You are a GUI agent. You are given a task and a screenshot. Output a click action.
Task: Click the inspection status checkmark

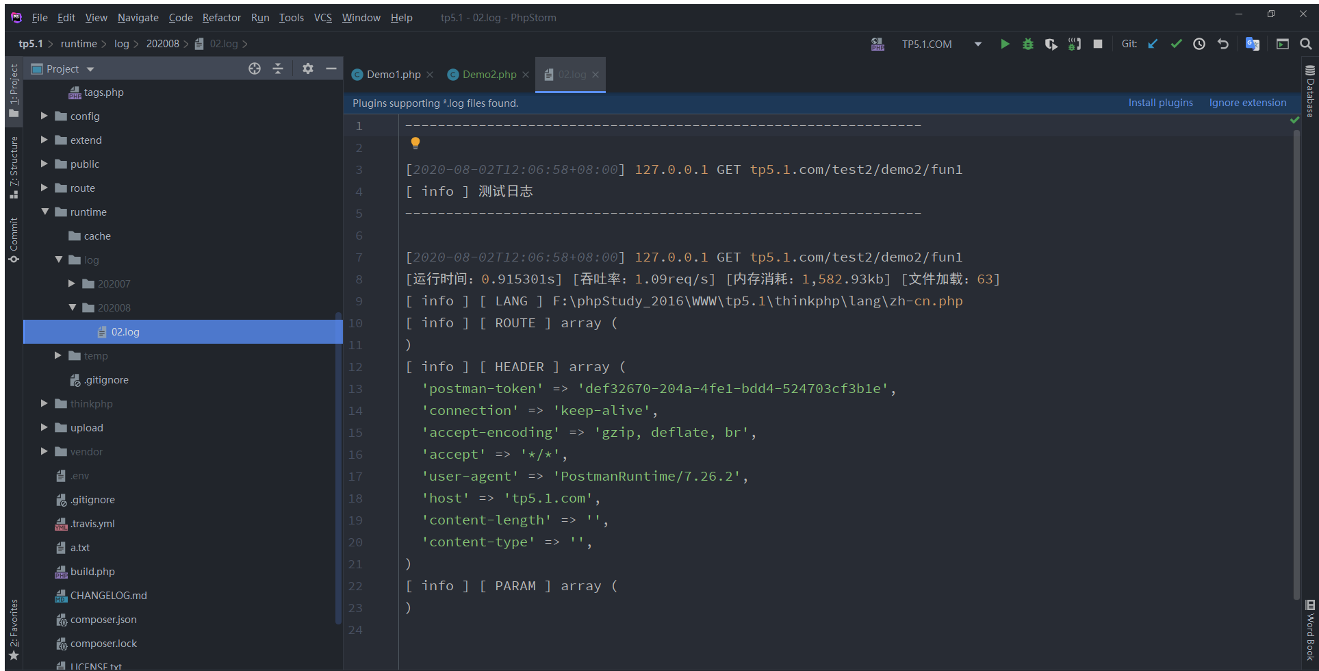pos(1294,120)
